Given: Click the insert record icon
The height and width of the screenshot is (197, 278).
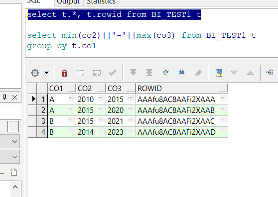Looking at the screenshot, I should [x=80, y=73].
